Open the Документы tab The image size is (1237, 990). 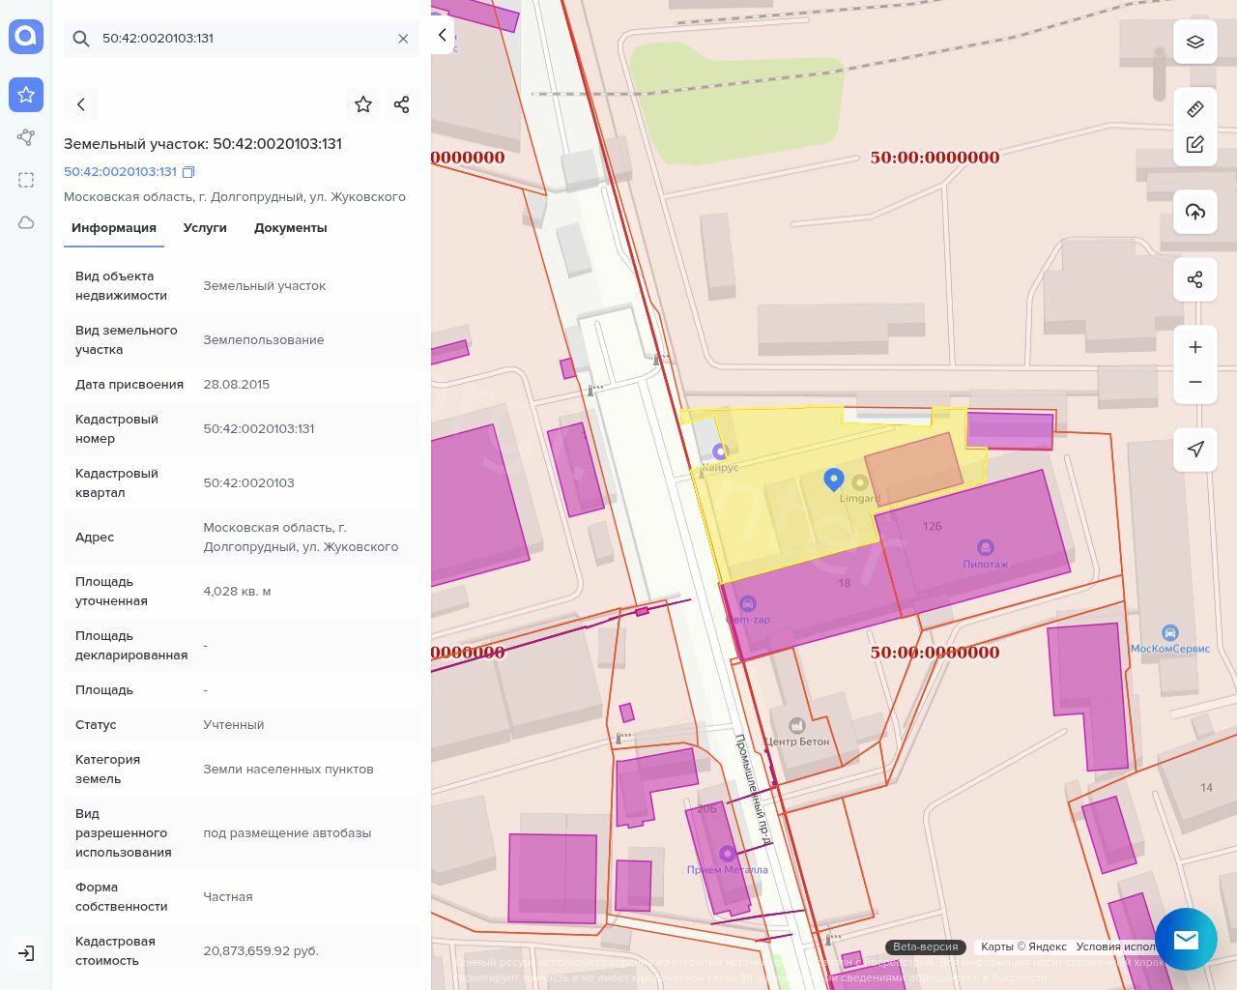click(290, 228)
